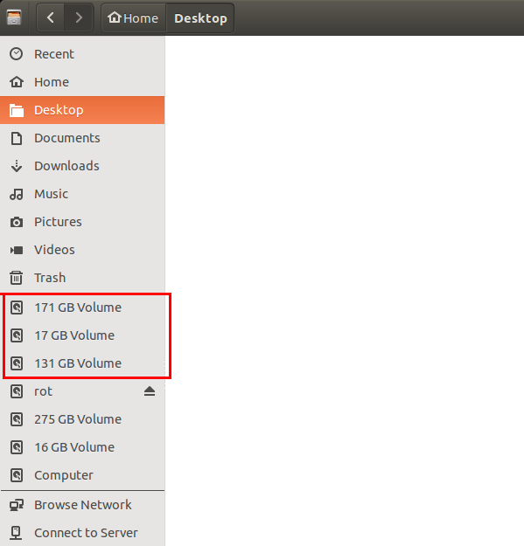Click the Trash bin icon
This screenshot has width=524, height=546.
pos(17,278)
